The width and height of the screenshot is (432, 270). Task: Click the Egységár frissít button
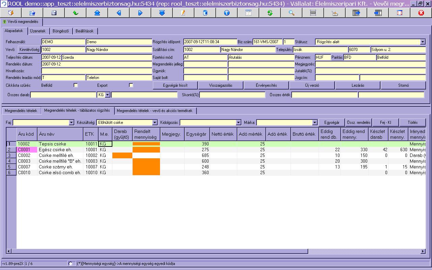175,85
